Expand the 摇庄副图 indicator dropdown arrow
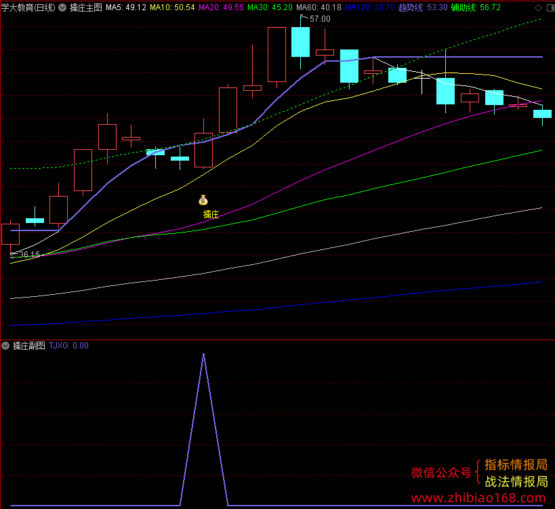The width and height of the screenshot is (555, 509). tap(5, 346)
